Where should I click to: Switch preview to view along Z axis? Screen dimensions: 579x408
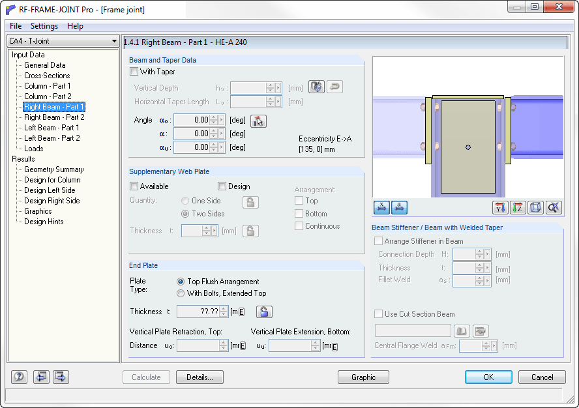[x=518, y=207]
